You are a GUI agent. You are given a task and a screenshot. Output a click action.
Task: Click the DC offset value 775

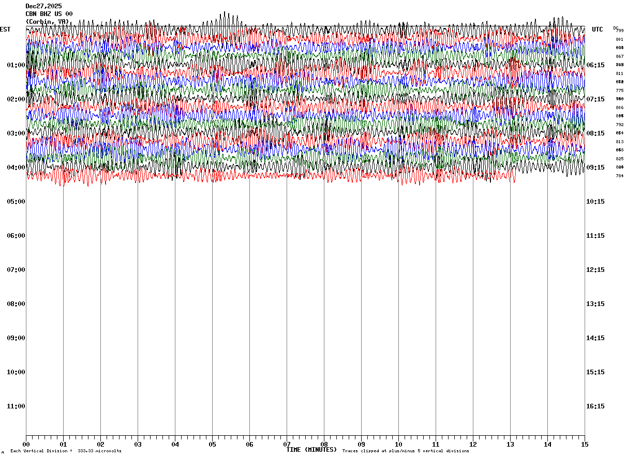pyautogui.click(x=620, y=90)
